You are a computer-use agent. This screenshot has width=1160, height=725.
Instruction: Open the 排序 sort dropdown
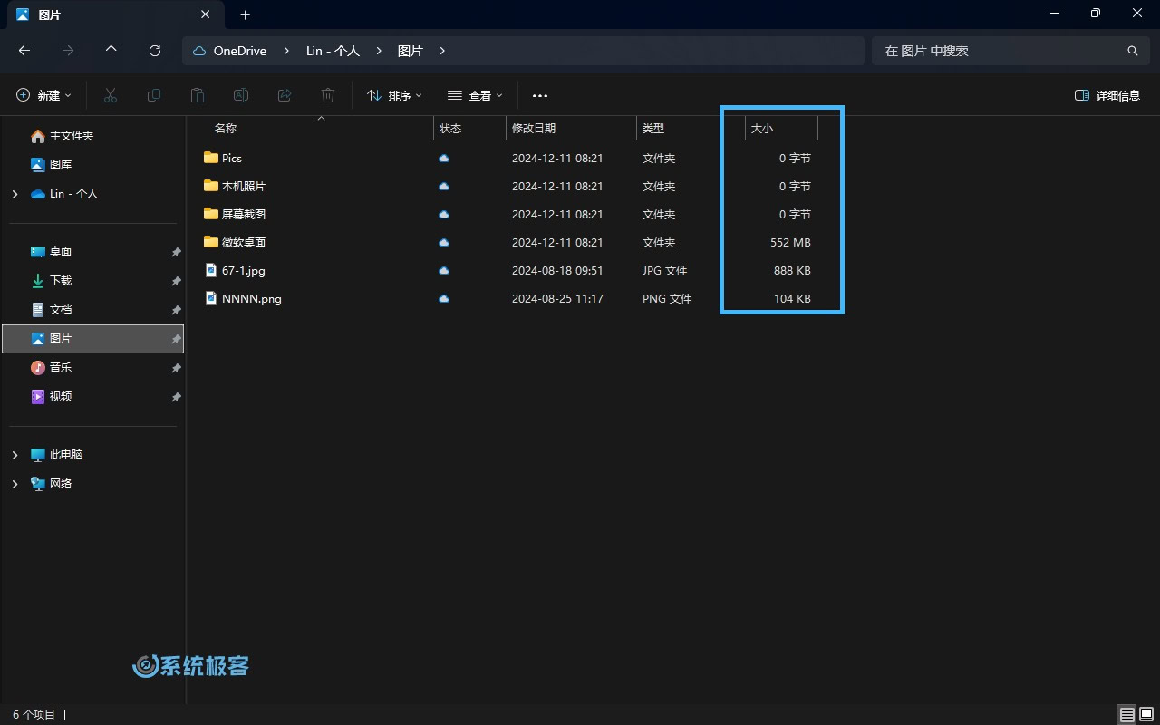tap(394, 95)
